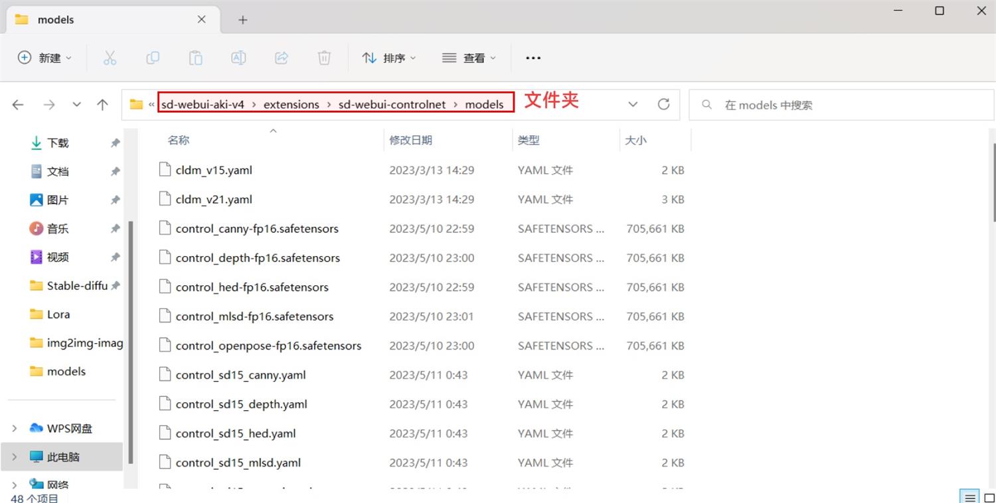Viewport: 996px width, 503px height.
Task: Paste using the Paste toolbar icon
Action: 195,58
